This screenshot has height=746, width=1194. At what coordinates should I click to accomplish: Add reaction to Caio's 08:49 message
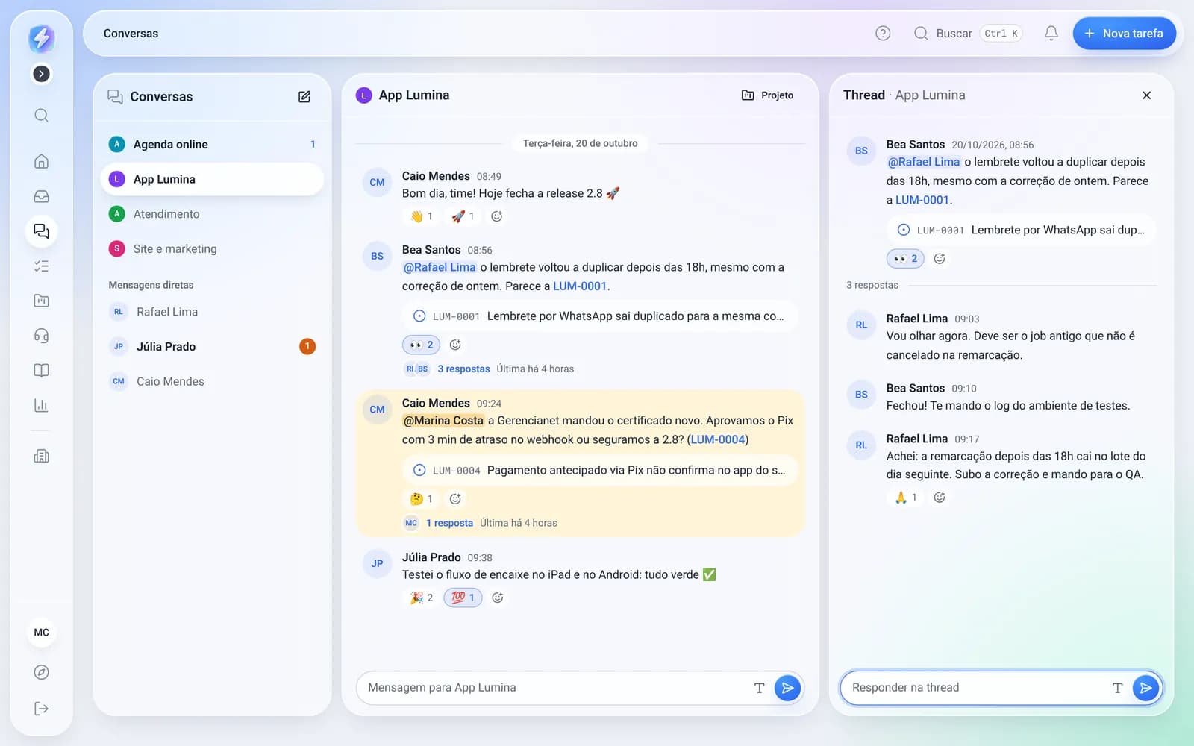[x=497, y=216]
